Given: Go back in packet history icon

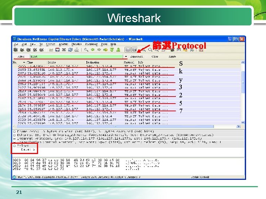Looking at the screenshot, I should coord(93,50).
